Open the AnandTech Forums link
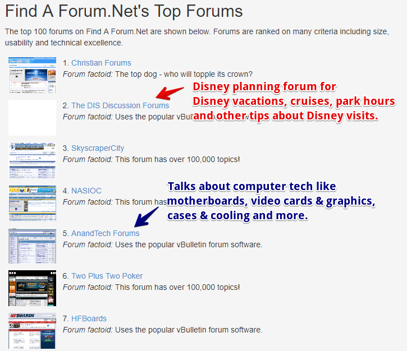This screenshot has height=351, width=407. (x=105, y=233)
